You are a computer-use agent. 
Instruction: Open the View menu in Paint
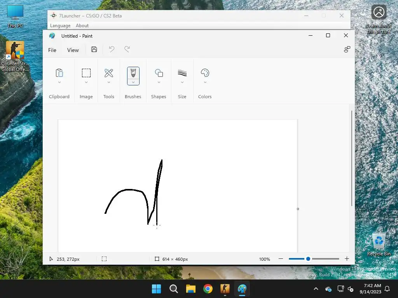pyautogui.click(x=73, y=50)
